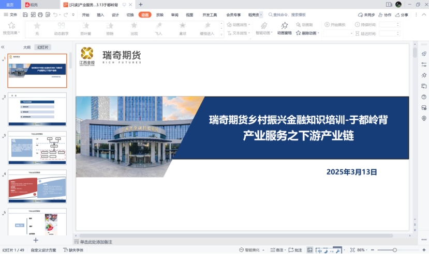Image resolution: width=429 pixels, height=254 pixels.
Task: Open the 开始播放 combo box
Action: (338, 33)
